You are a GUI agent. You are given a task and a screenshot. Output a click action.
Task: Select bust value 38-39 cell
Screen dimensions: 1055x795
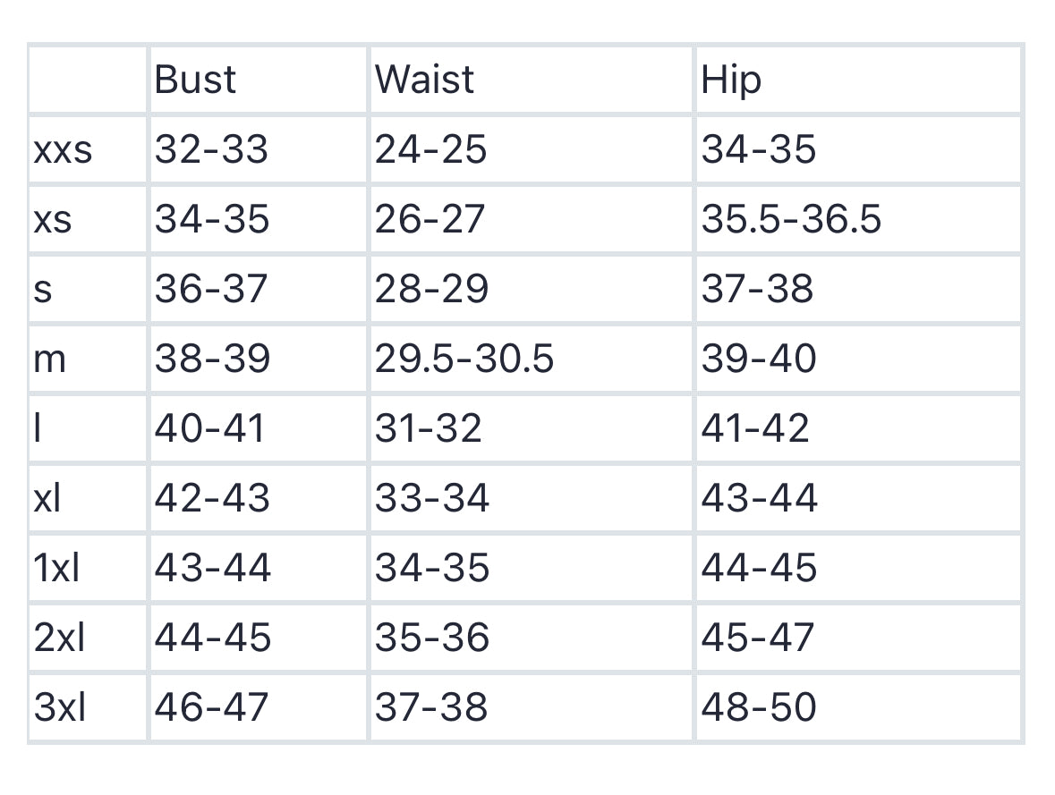pos(212,359)
